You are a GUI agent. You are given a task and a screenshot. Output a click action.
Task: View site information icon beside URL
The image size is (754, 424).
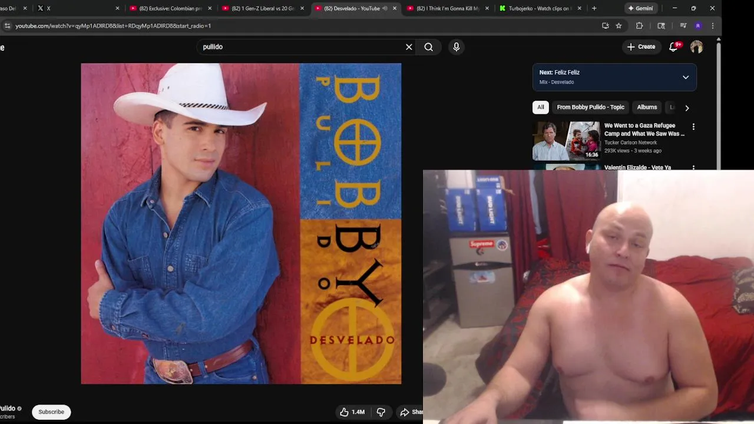pos(7,26)
